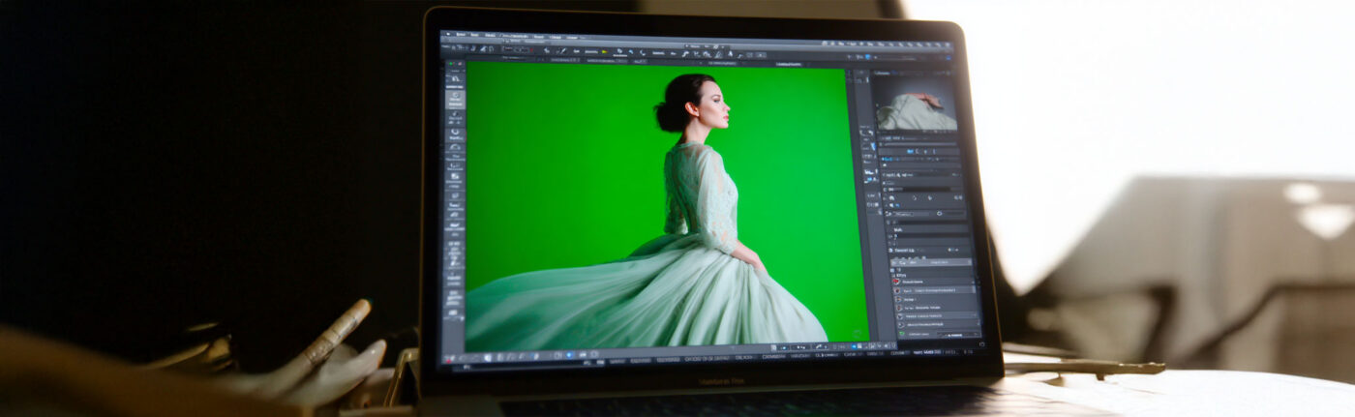Toggle visibility of the highlighted layer row
This screenshot has height=417, width=1355.
[898, 290]
